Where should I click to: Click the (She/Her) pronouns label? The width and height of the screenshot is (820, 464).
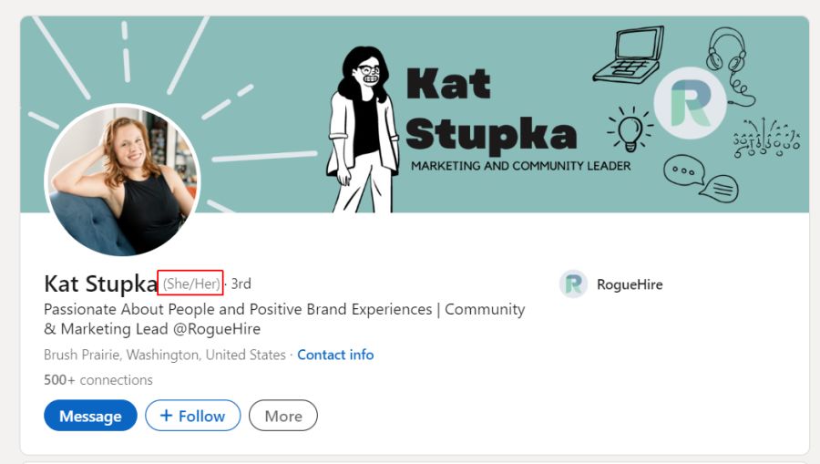coord(191,284)
